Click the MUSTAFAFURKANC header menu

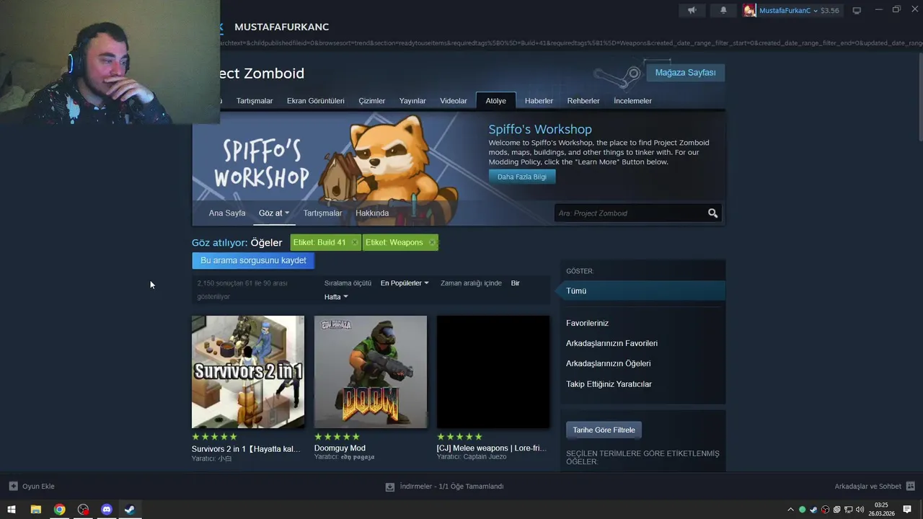point(282,27)
